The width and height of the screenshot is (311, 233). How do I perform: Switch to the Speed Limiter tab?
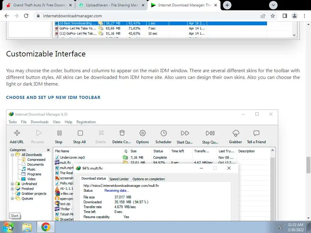click(119, 179)
